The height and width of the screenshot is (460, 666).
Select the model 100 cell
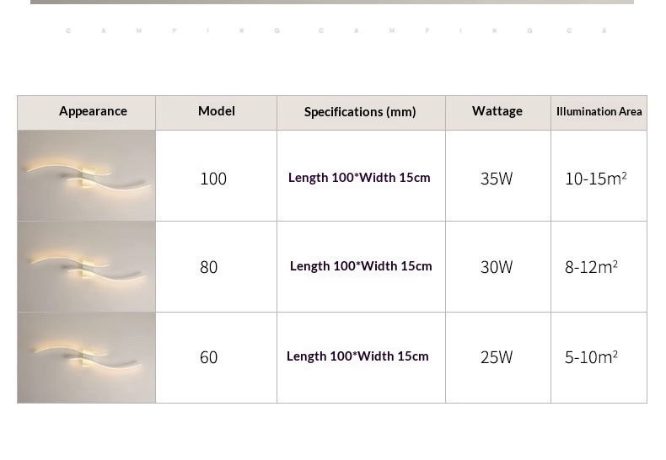[x=213, y=179]
